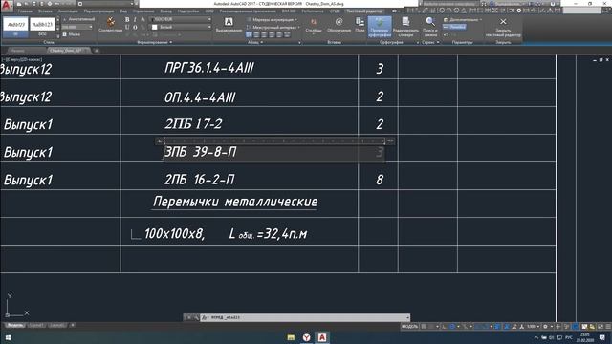
Task: Open File Explorer from the taskbar
Action: pyautogui.click(x=291, y=337)
